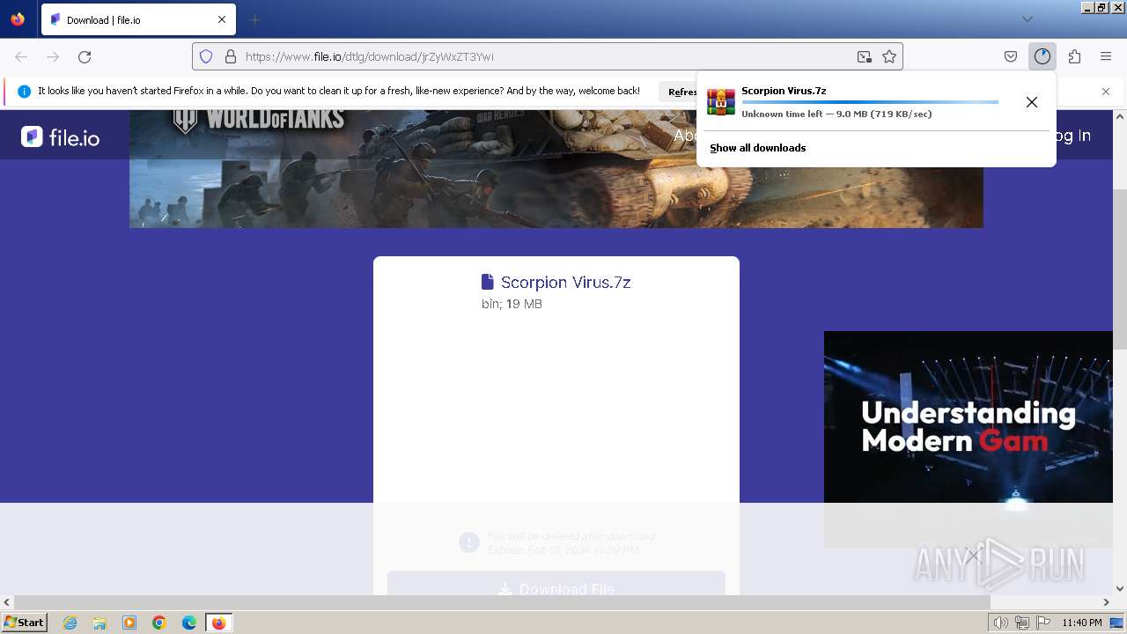Click the file document icon on card
1127x634 pixels.
pyautogui.click(x=488, y=282)
